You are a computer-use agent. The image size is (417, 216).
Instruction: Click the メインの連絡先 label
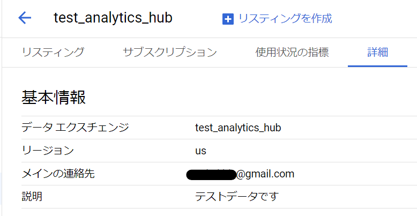[58, 174]
